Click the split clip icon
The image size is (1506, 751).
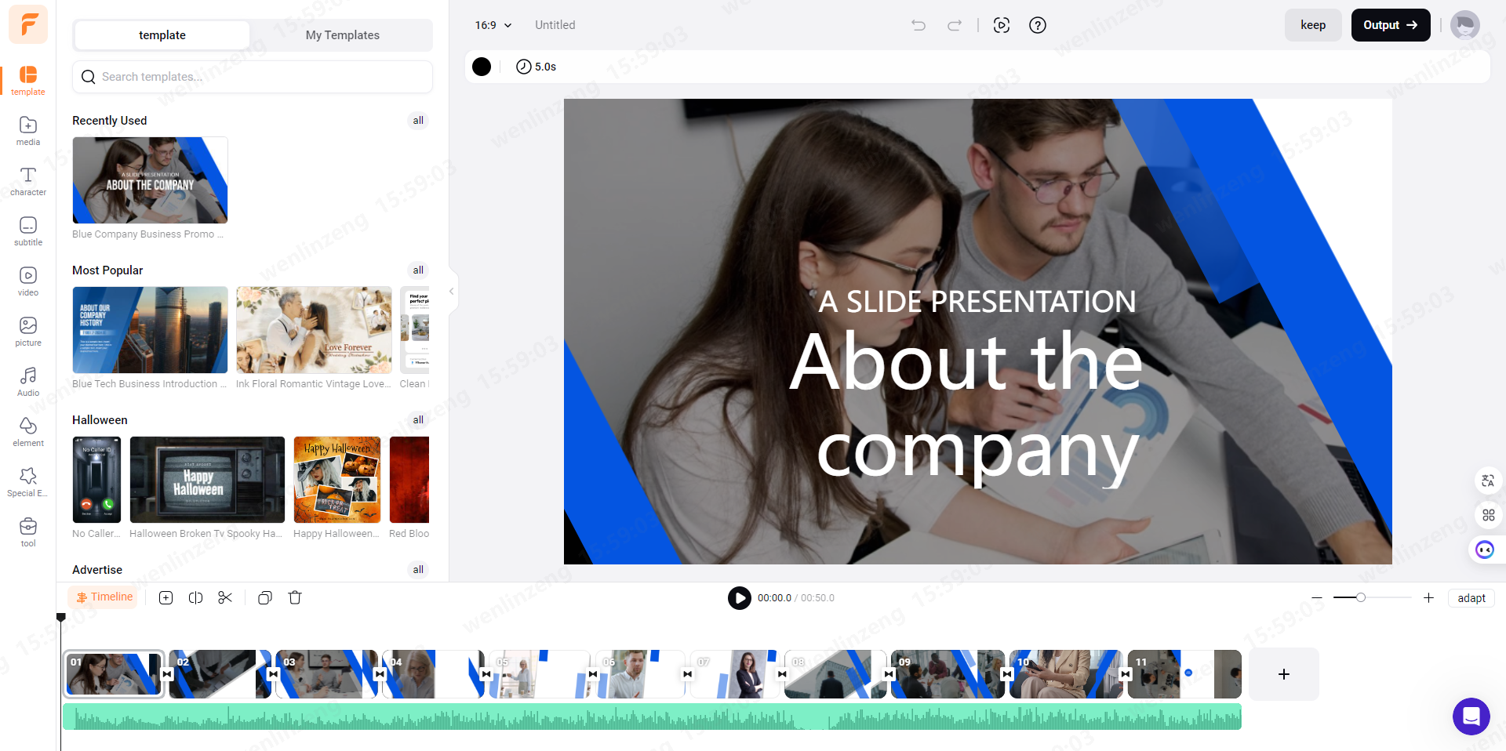click(x=196, y=598)
